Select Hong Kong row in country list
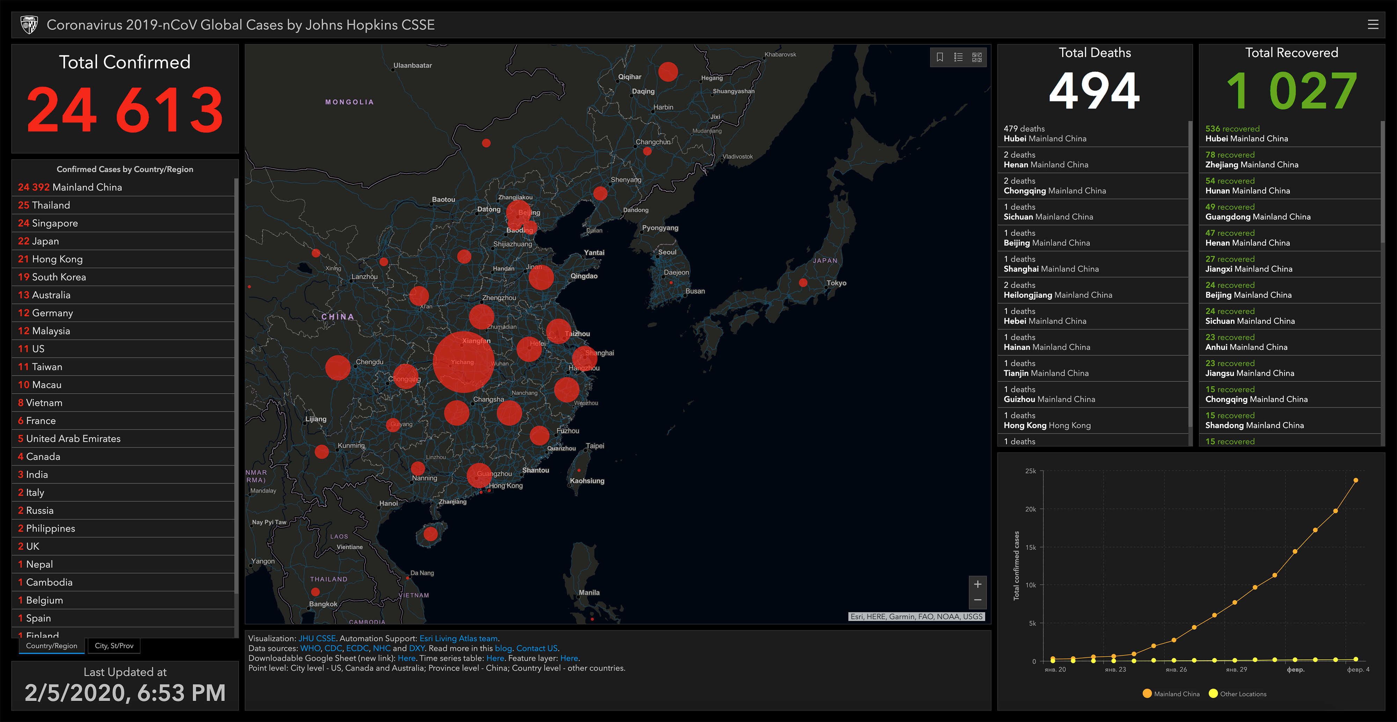This screenshot has height=722, width=1397. (123, 259)
